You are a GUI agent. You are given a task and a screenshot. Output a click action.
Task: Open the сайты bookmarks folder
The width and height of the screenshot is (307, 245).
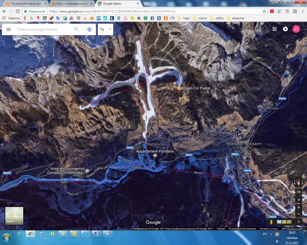coord(217,18)
